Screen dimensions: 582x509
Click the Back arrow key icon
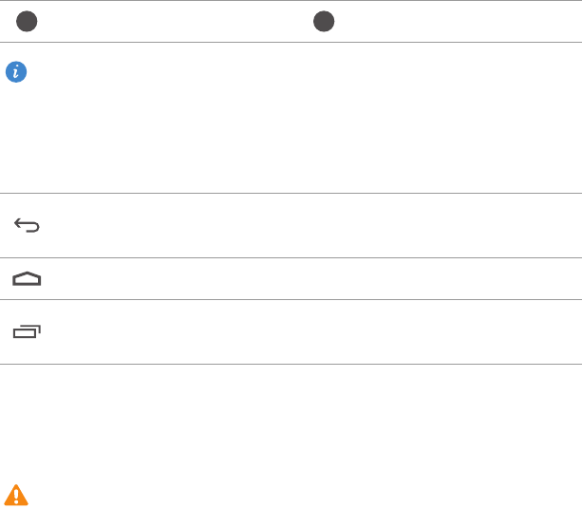click(x=28, y=226)
